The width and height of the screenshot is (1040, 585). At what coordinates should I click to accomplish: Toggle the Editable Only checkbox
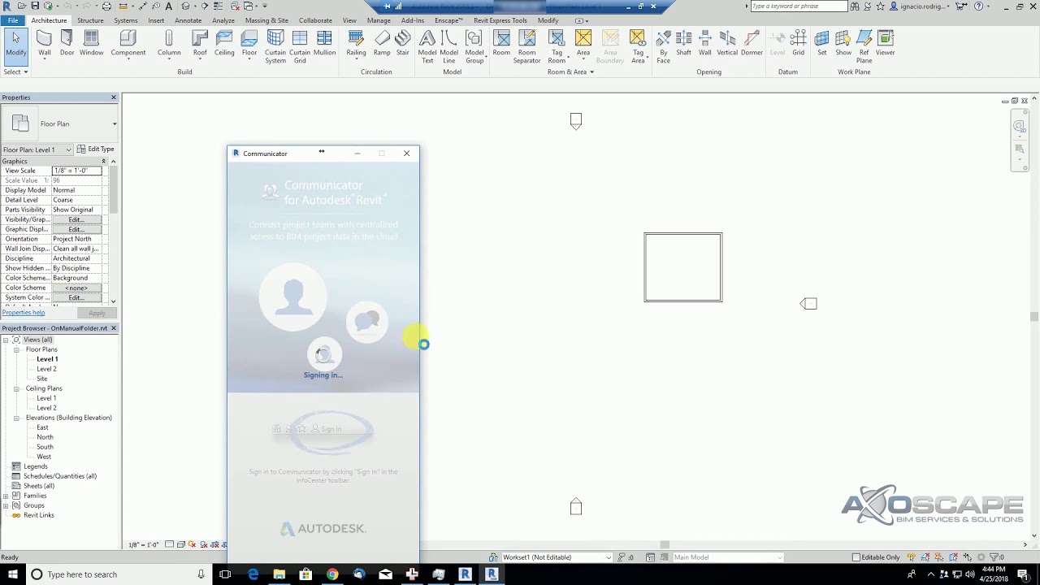[856, 557]
